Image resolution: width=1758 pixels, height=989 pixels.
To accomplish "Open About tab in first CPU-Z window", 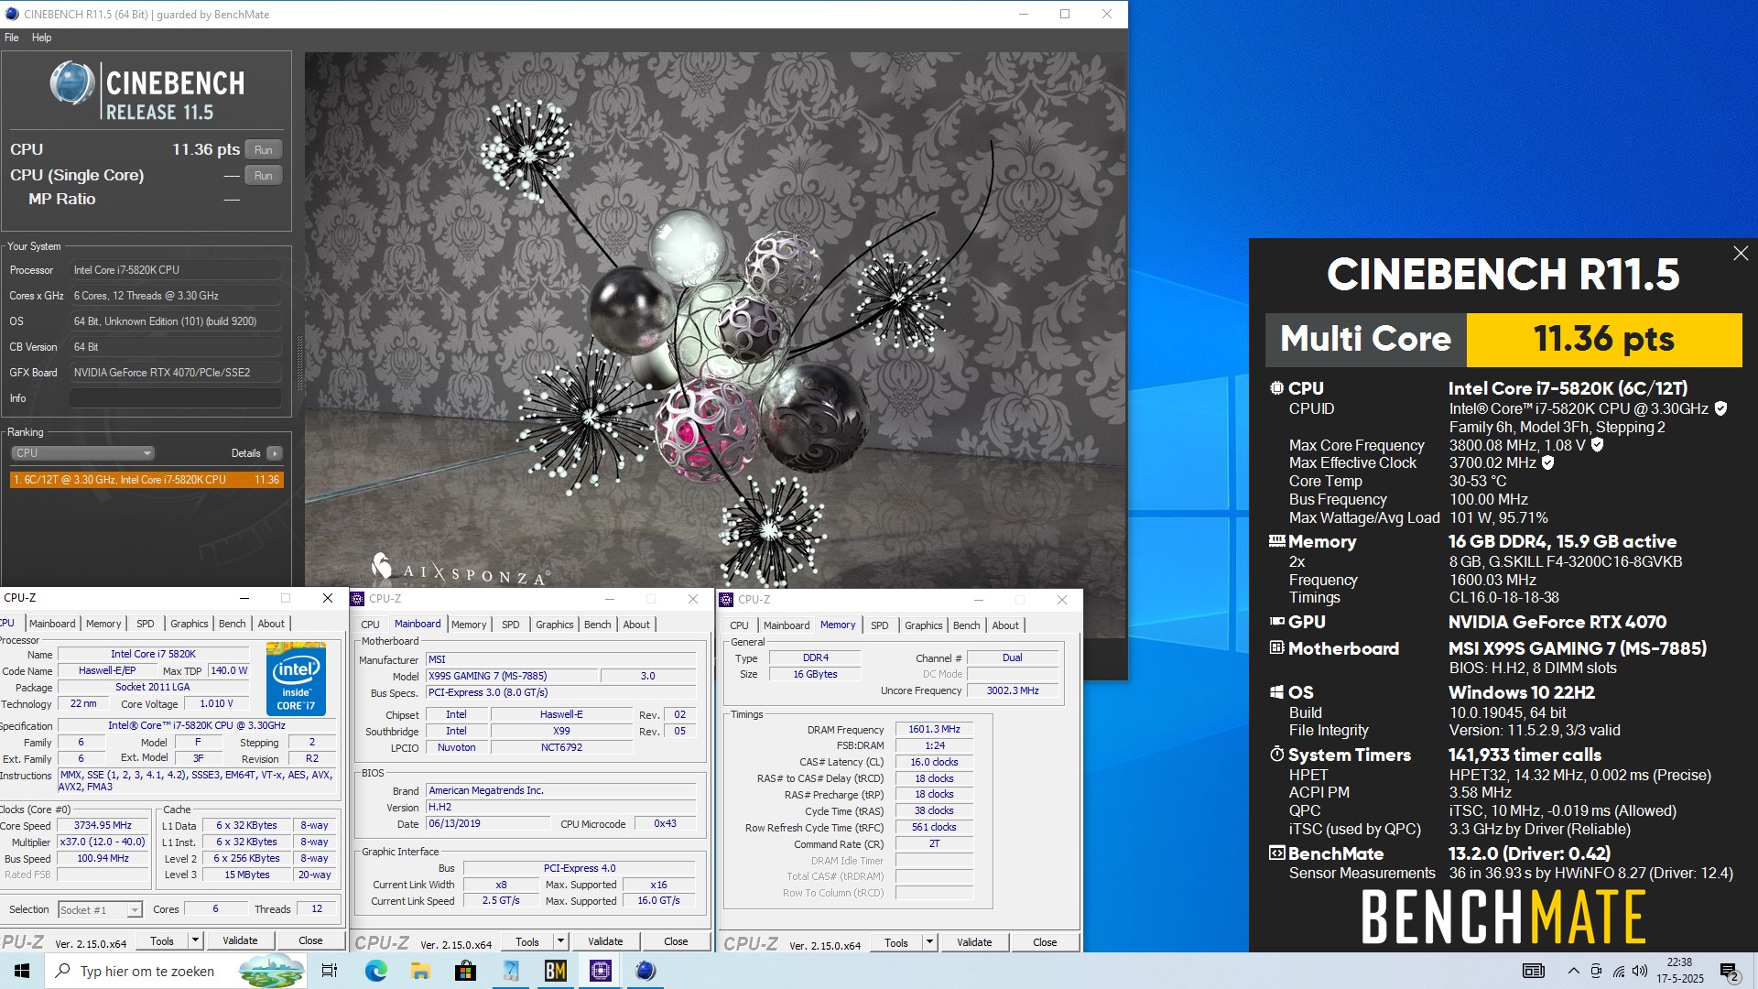I will coord(271,624).
